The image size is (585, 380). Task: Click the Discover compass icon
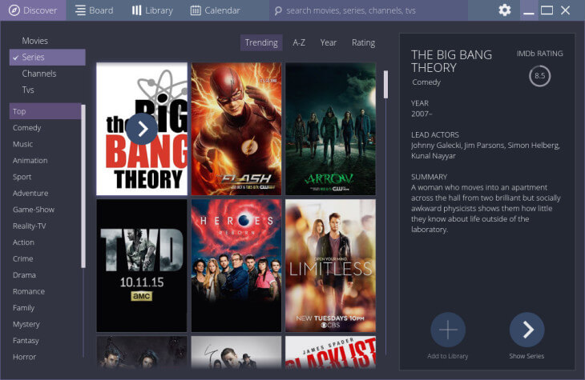(14, 10)
